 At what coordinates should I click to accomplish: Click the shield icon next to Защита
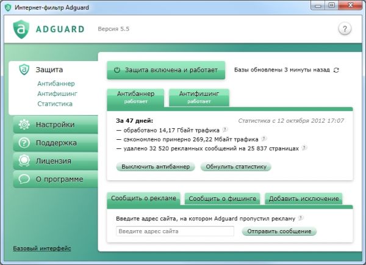click(x=24, y=70)
